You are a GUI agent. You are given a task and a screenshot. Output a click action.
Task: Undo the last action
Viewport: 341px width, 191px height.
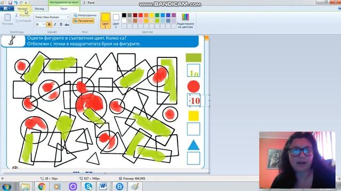15,3
